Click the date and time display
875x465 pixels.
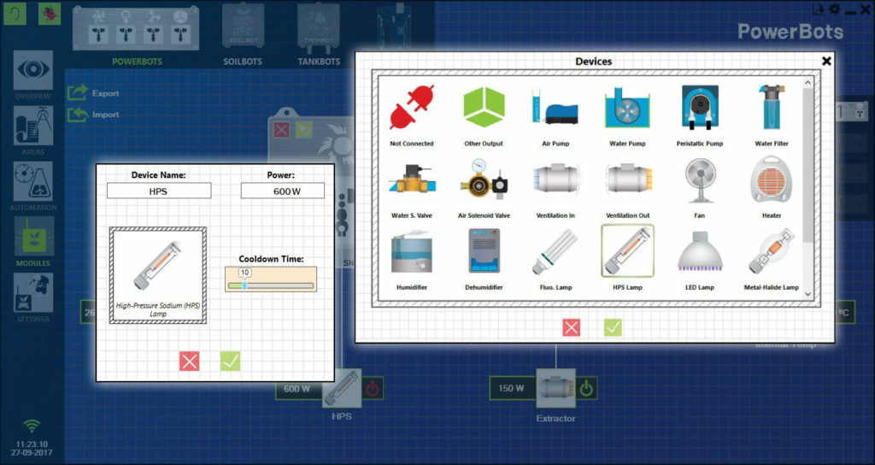click(x=32, y=448)
